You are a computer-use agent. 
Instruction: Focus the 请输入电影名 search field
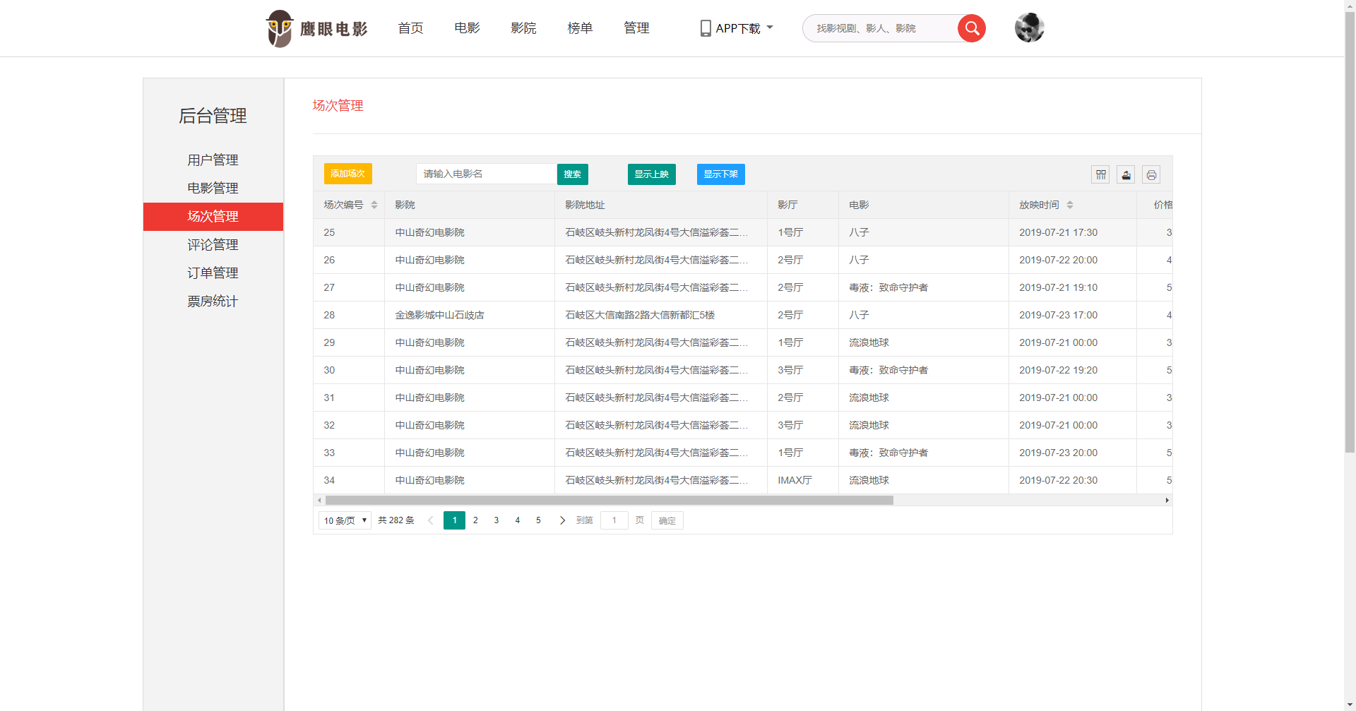point(486,174)
